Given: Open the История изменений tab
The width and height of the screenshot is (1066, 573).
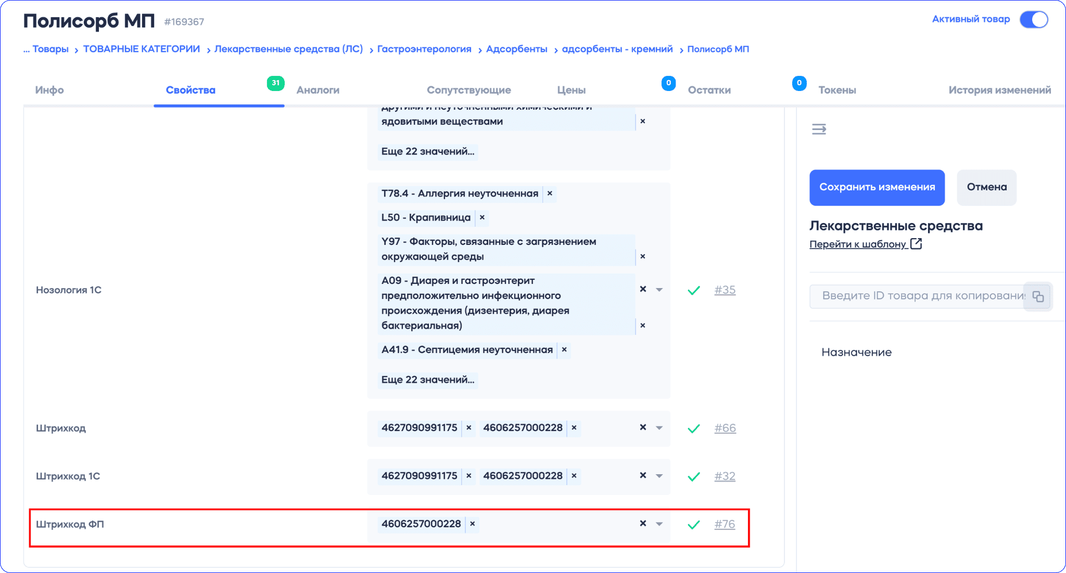Looking at the screenshot, I should click(1000, 90).
